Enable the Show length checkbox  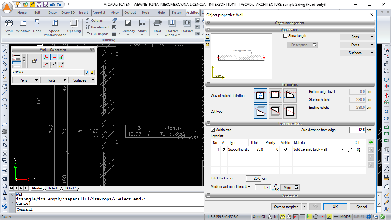coord(286,36)
